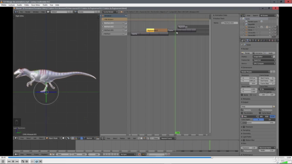Open VLC Audio menu

tap(19, 5)
